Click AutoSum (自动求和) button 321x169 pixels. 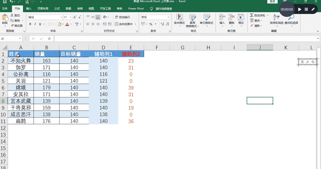pyautogui.click(x=257, y=15)
